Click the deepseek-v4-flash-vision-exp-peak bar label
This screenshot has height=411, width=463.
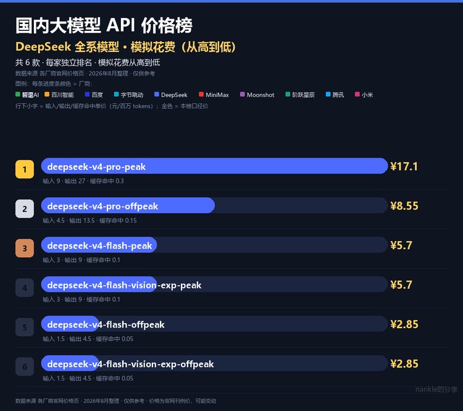[x=124, y=285]
